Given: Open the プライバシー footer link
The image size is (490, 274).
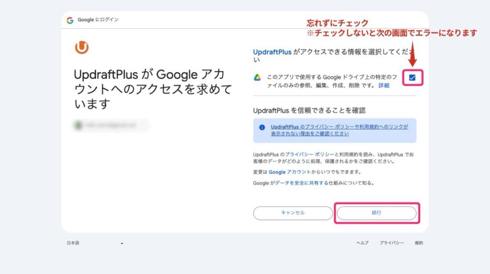Looking at the screenshot, I should (x=391, y=243).
